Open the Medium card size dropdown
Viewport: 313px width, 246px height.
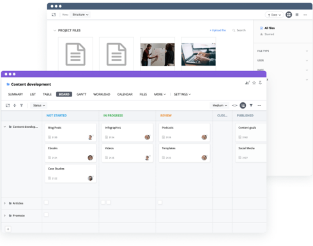pyautogui.click(x=220, y=105)
